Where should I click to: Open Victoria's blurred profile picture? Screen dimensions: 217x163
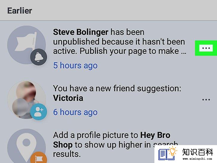click(27, 100)
